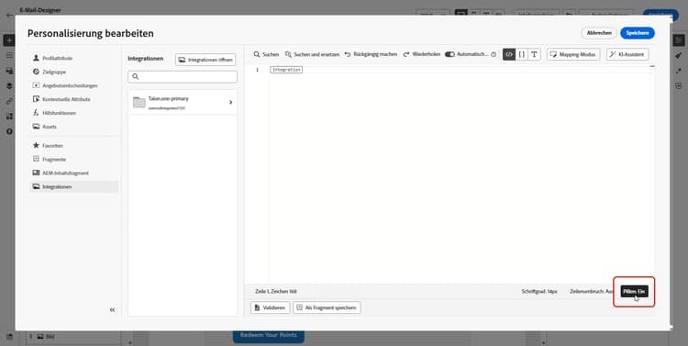
Task: Undo with Rückgängig machen
Action: pos(371,54)
